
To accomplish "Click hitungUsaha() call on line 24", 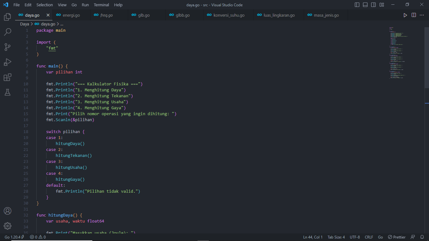I will (x=71, y=168).
